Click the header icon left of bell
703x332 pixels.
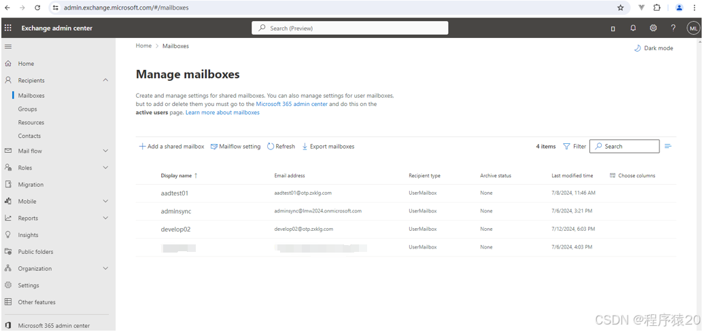click(x=613, y=29)
